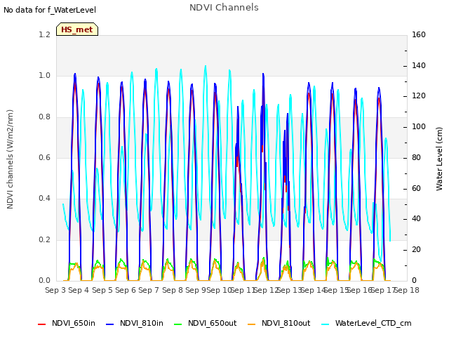The width and height of the screenshot is (449, 337).
Task: Click the 'No data for f_WaterLevel' message
Action: coord(50,10)
